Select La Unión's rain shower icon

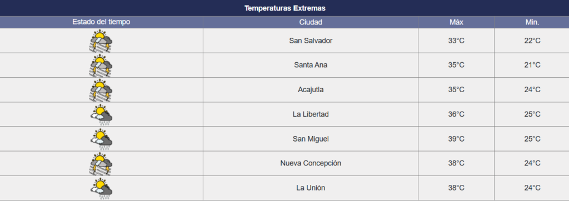(x=101, y=188)
